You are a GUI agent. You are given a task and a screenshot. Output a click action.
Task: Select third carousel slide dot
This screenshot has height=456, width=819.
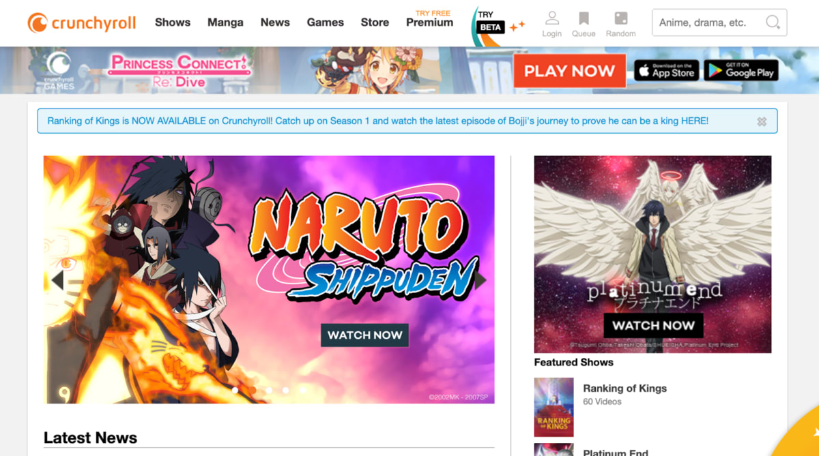[269, 390]
